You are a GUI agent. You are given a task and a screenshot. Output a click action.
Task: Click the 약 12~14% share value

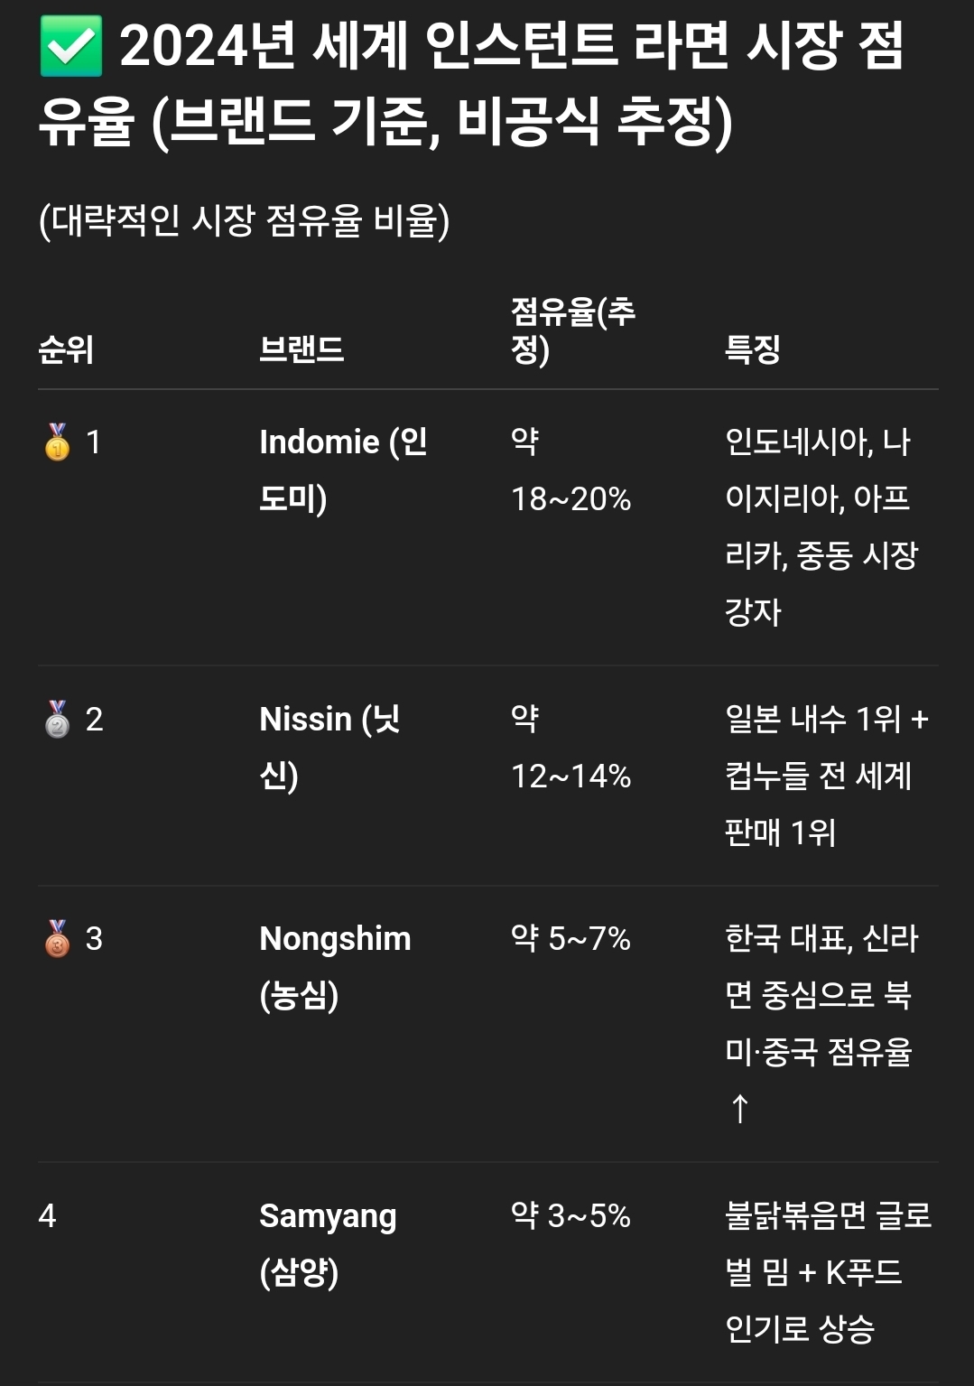coord(570,748)
